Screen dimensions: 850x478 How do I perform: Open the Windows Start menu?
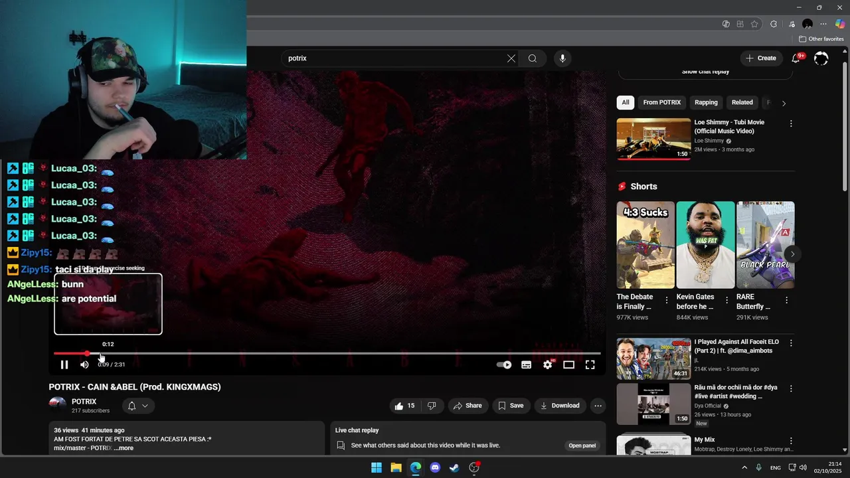[x=377, y=467]
